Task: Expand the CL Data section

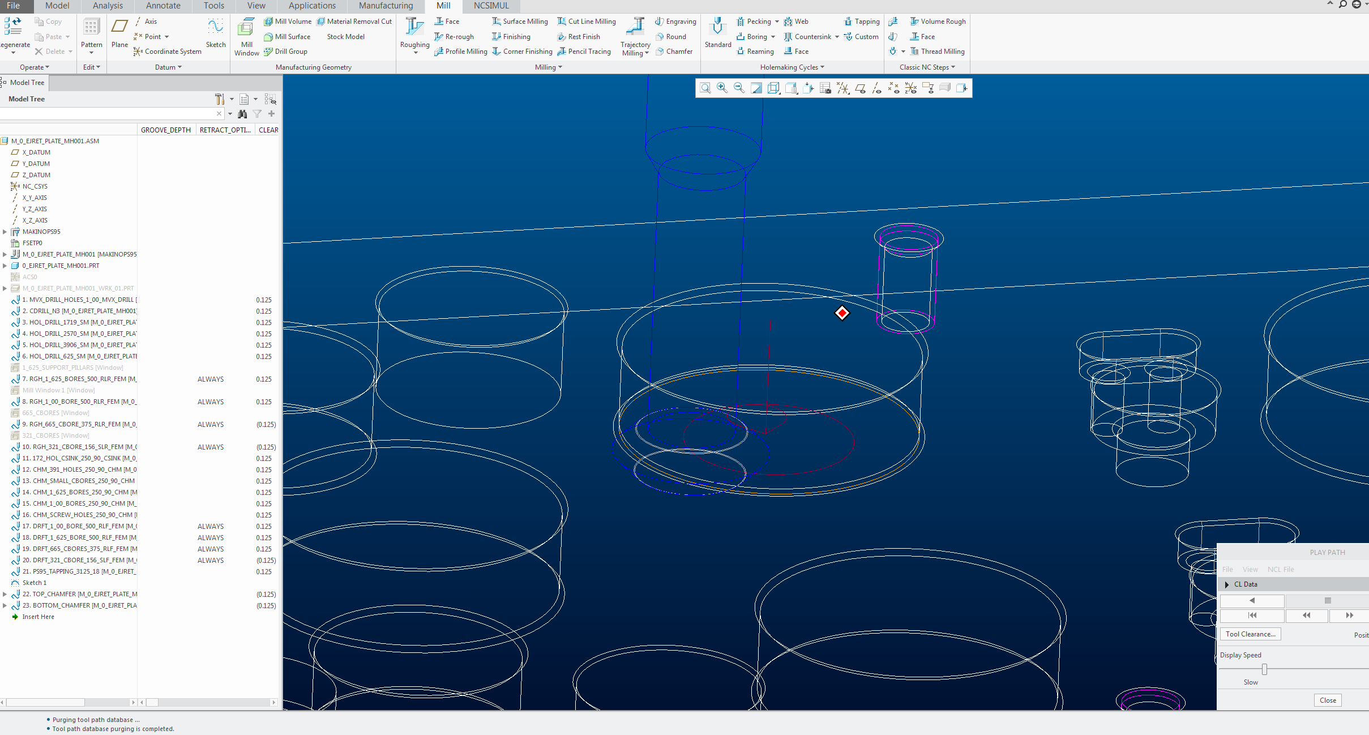Action: [x=1226, y=584]
